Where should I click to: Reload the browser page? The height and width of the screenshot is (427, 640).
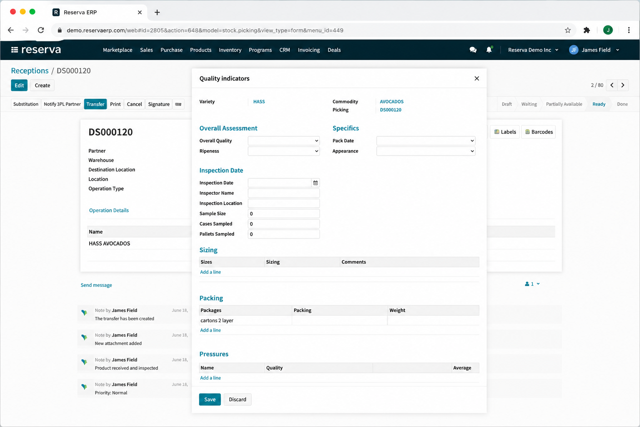41,30
